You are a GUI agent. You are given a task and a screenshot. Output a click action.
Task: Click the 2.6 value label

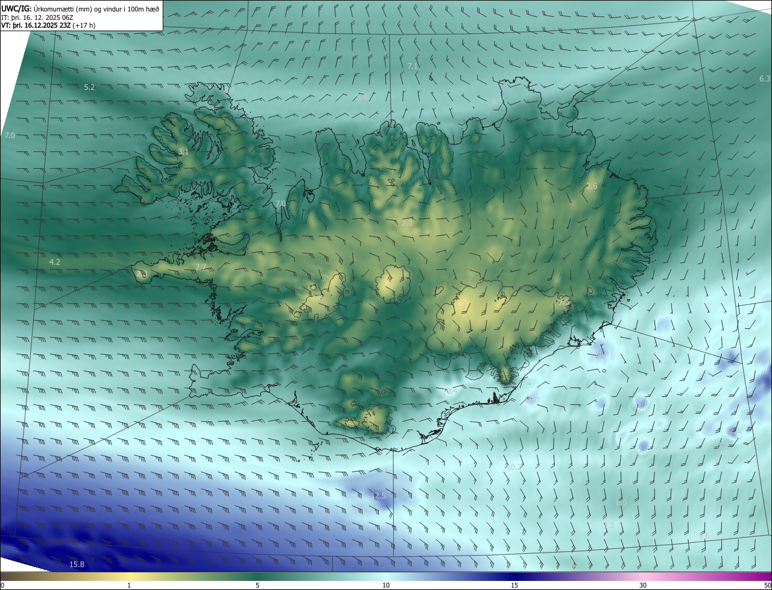pos(592,186)
